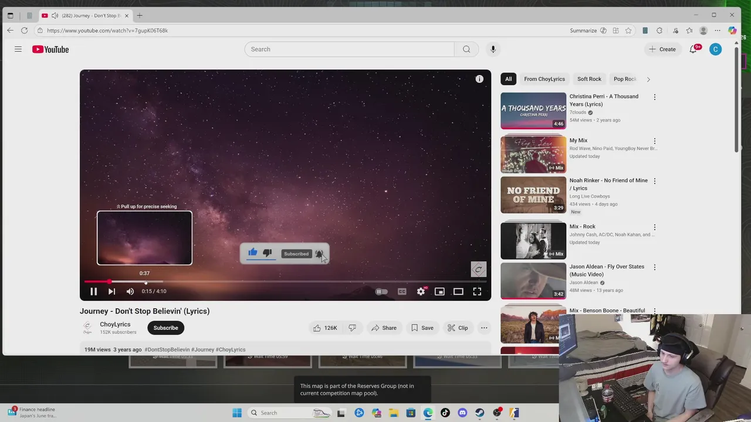The height and width of the screenshot is (422, 751).
Task: Open the Windows Start menu
Action: (237, 413)
